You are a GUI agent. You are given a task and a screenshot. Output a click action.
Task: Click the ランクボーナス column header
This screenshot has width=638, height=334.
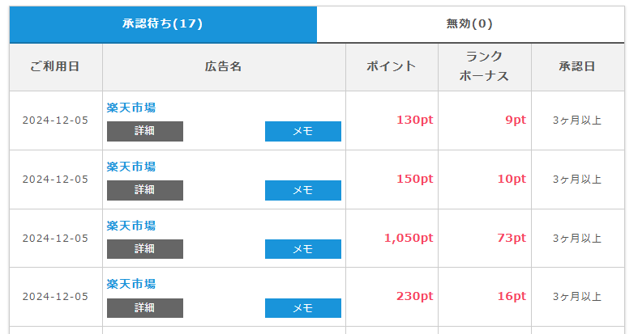(485, 67)
